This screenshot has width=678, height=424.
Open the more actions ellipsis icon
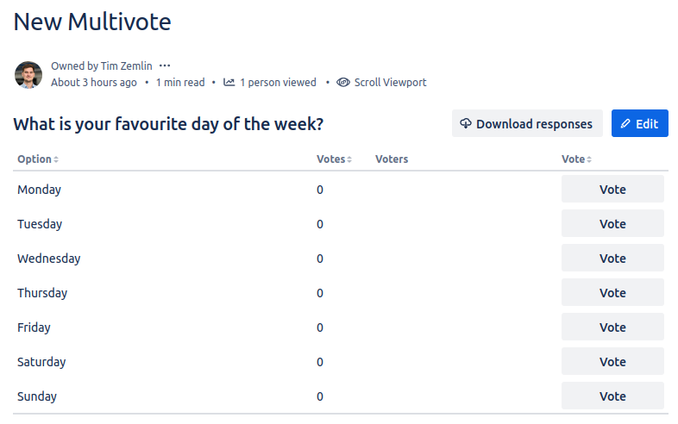click(165, 65)
